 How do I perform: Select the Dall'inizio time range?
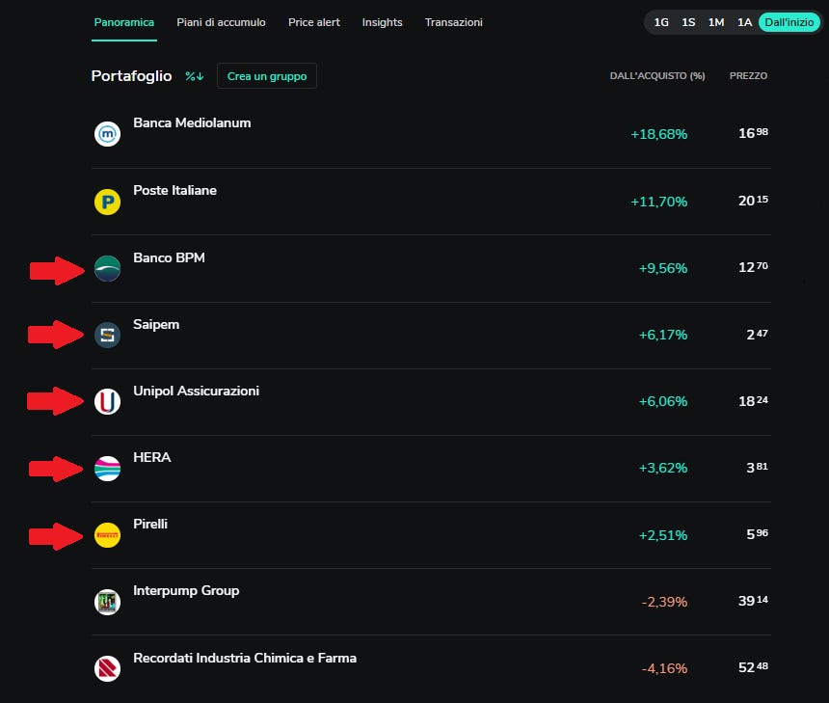tap(789, 22)
